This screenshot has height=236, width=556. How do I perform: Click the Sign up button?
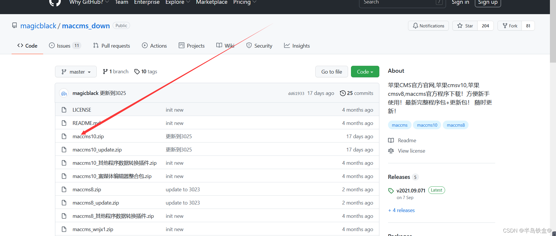[x=488, y=2]
